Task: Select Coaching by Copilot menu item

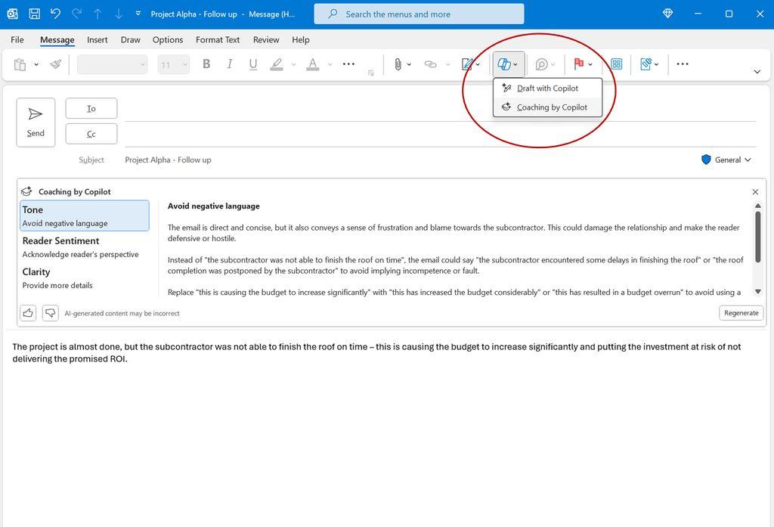Action: (551, 107)
